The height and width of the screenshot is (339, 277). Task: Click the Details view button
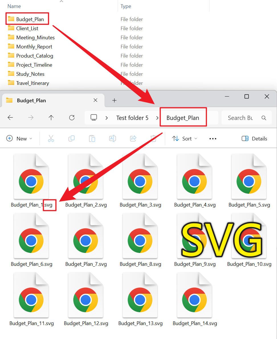coord(254,138)
